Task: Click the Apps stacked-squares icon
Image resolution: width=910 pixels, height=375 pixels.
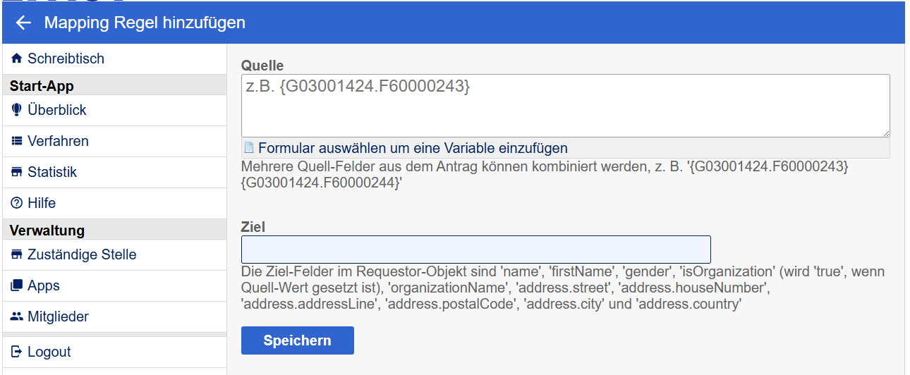Action: [x=17, y=286]
